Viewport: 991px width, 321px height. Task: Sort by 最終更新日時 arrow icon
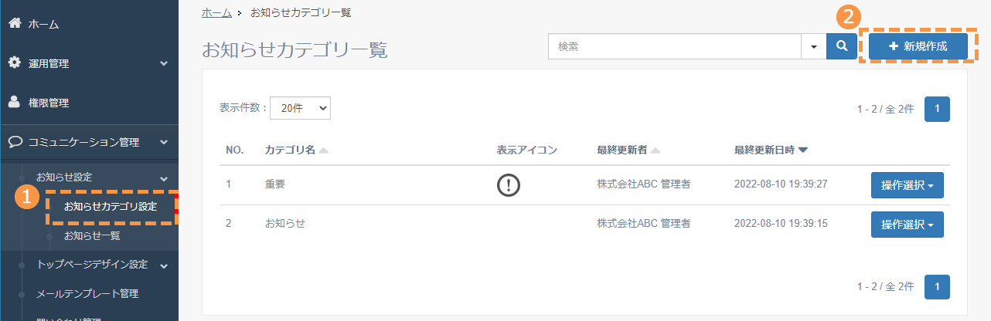coord(803,150)
